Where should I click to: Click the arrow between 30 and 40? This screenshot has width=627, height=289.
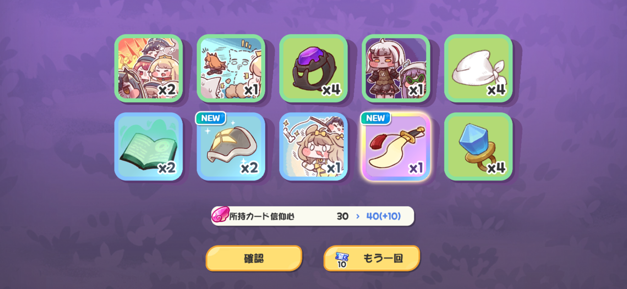click(358, 216)
